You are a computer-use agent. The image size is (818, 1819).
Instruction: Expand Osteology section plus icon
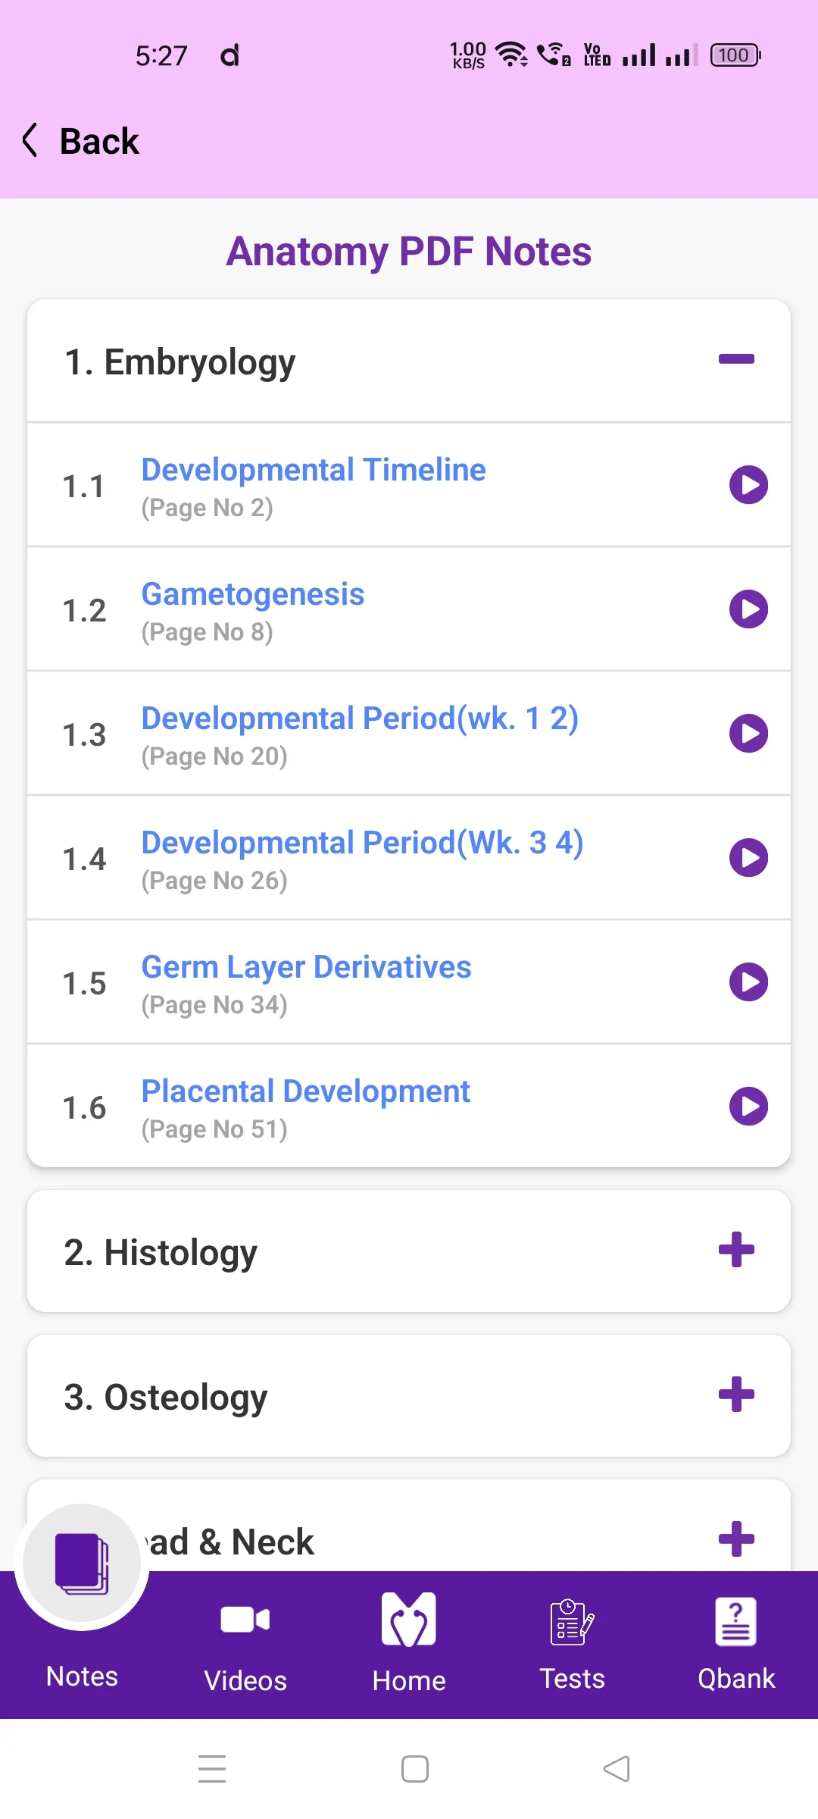(736, 1395)
